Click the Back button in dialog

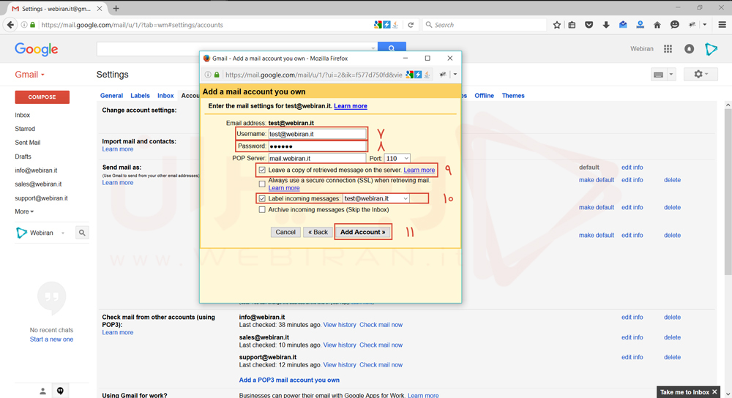click(x=318, y=232)
